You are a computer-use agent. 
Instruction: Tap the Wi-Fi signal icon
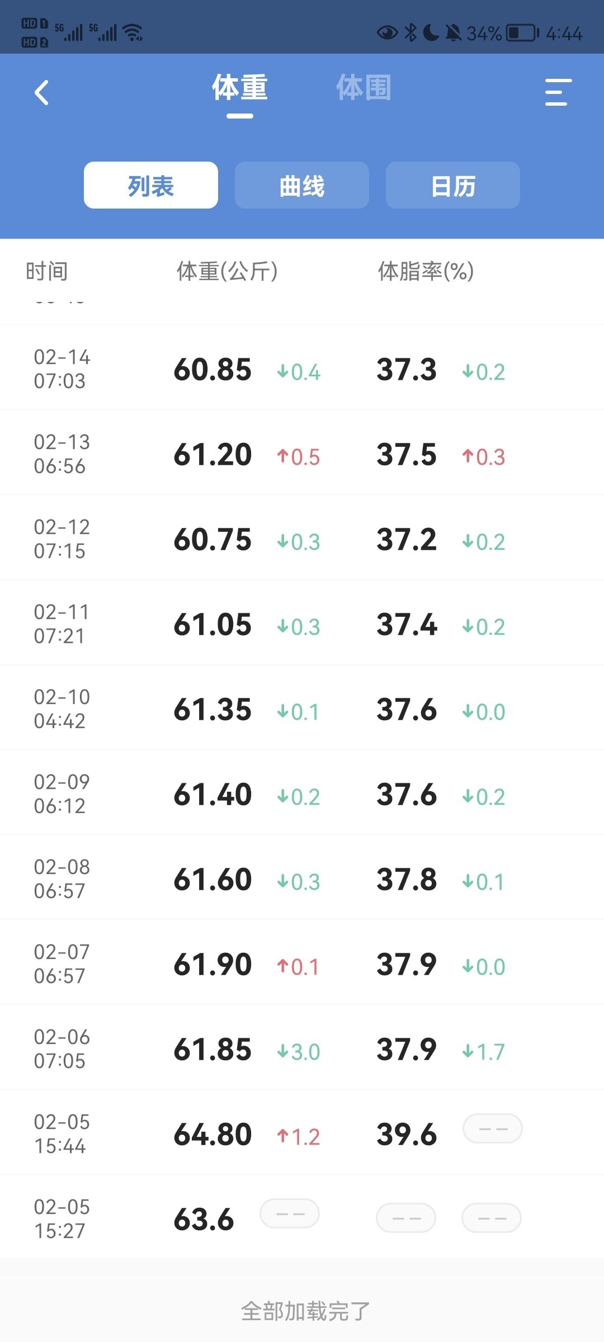(133, 33)
